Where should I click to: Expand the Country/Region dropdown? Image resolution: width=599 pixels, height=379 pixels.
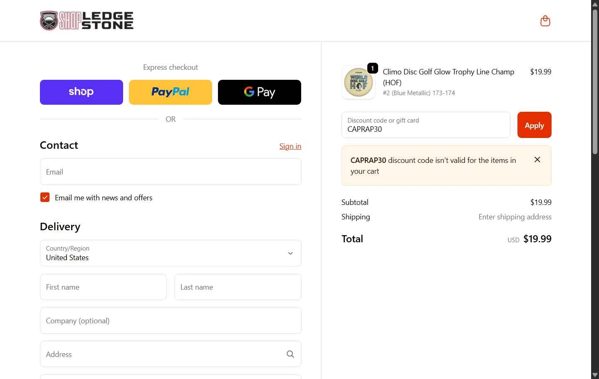pos(171,253)
